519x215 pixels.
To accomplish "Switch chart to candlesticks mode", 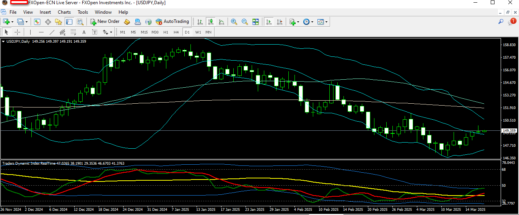I will tap(211, 22).
